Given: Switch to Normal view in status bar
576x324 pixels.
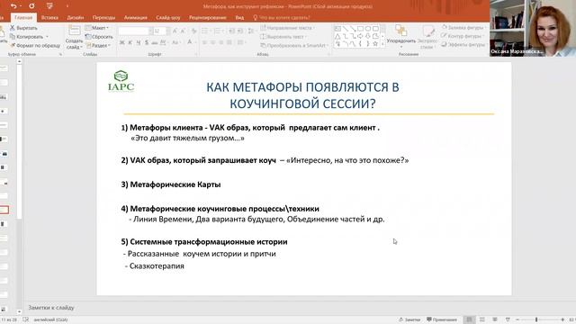Looking at the screenshot, I should (x=469, y=319).
